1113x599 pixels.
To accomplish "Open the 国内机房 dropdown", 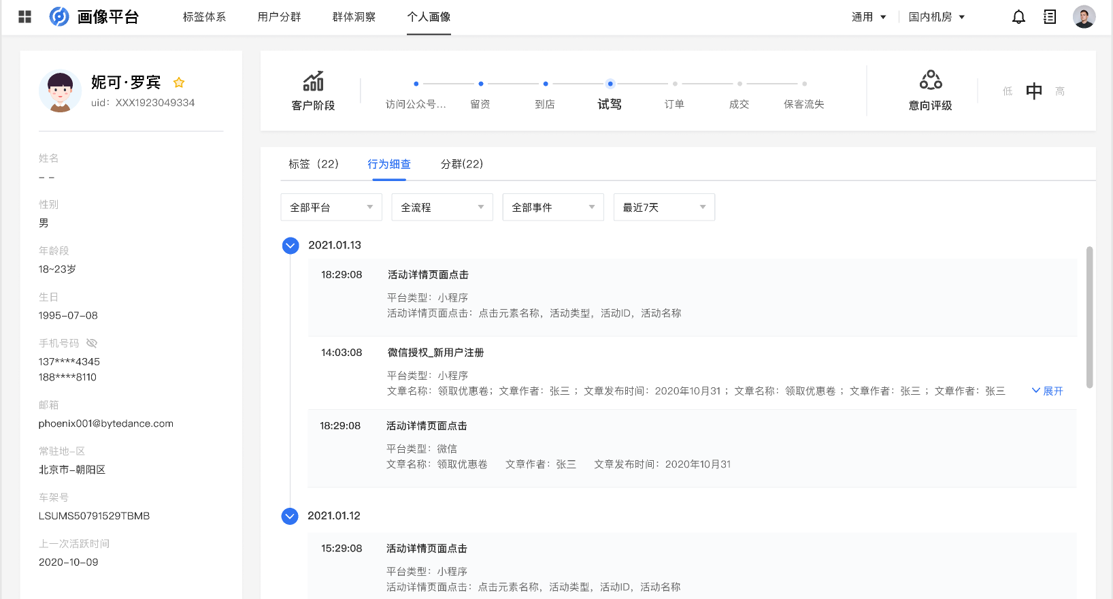I will click(937, 17).
